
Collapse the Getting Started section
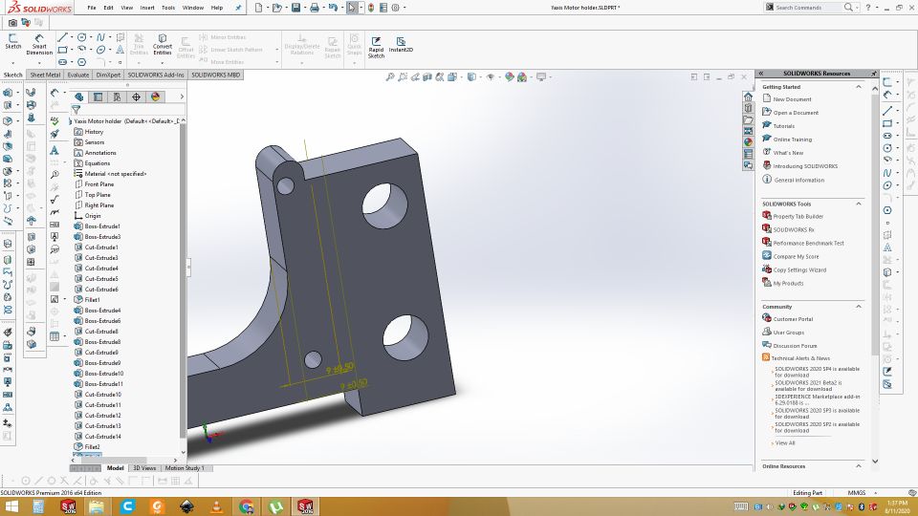859,87
